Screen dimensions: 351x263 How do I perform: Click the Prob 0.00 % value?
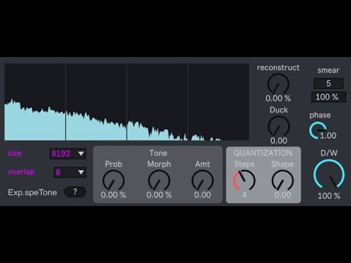(x=113, y=195)
